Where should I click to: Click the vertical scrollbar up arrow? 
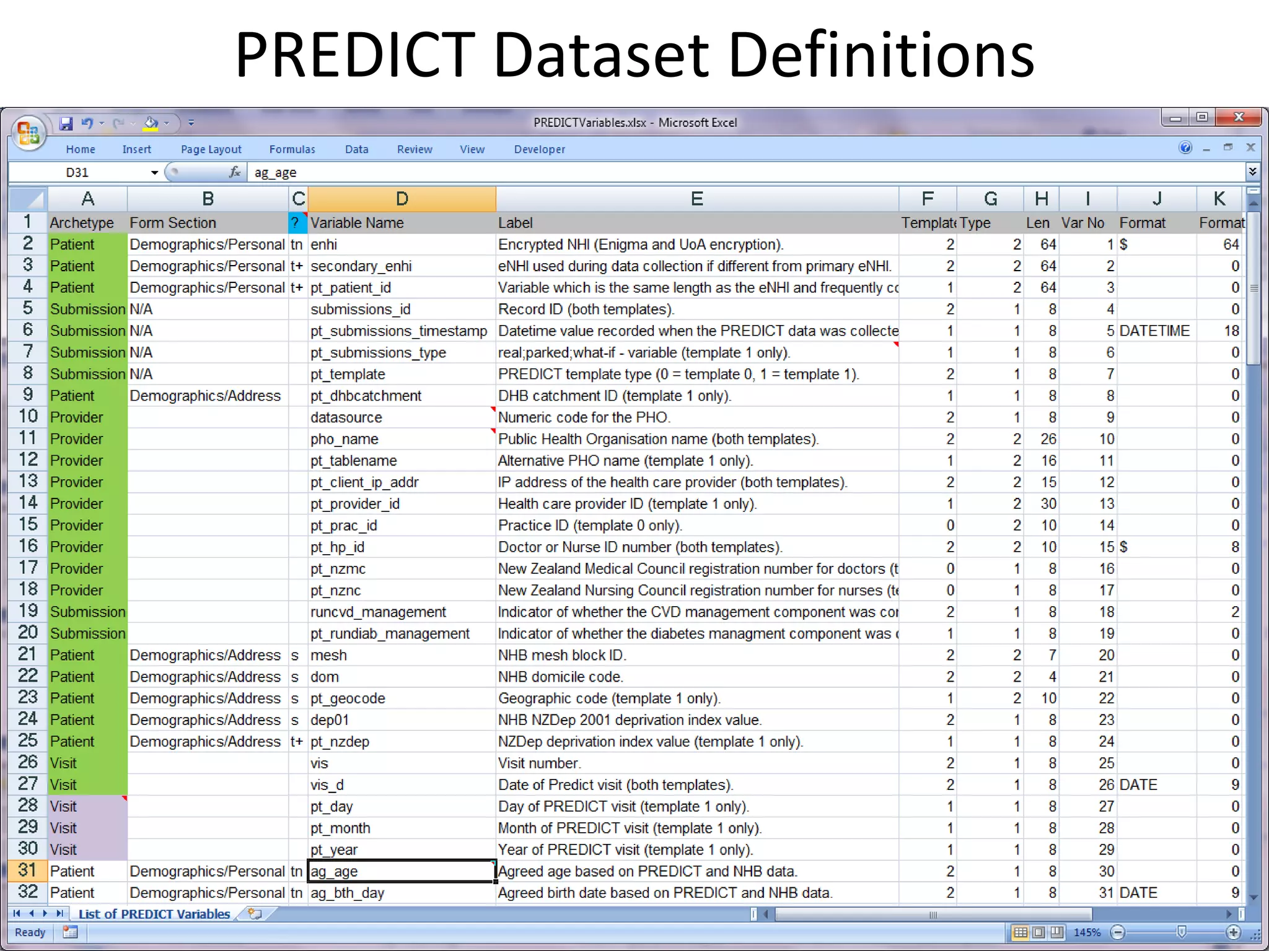click(x=1253, y=202)
